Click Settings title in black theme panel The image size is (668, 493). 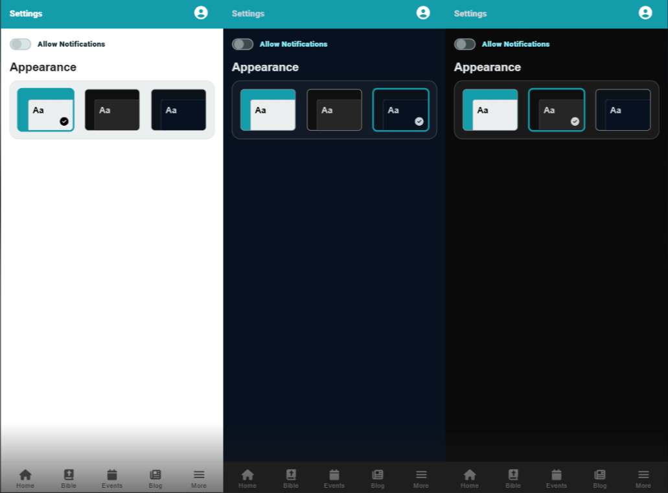(x=470, y=13)
